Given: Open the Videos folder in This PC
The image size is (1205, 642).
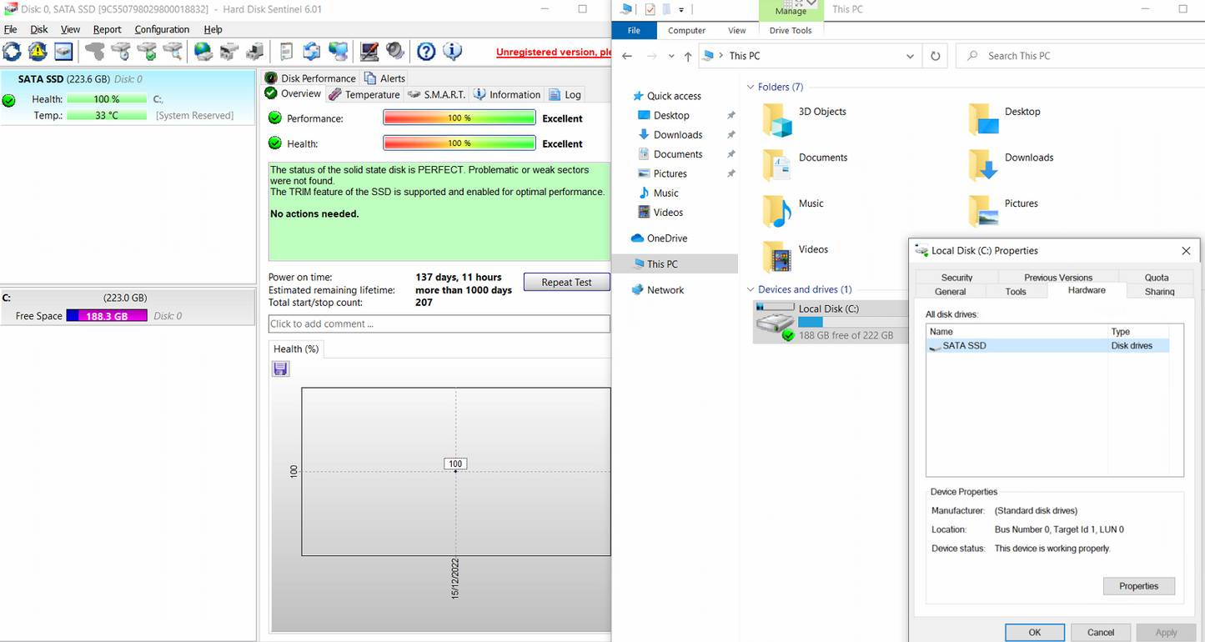Looking at the screenshot, I should 777,258.
